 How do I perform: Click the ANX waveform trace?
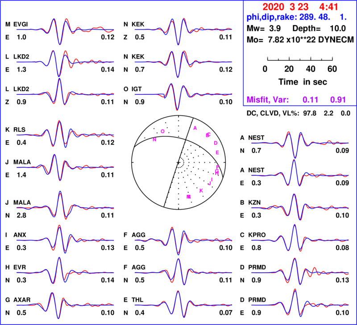pyautogui.click(x=65, y=240)
